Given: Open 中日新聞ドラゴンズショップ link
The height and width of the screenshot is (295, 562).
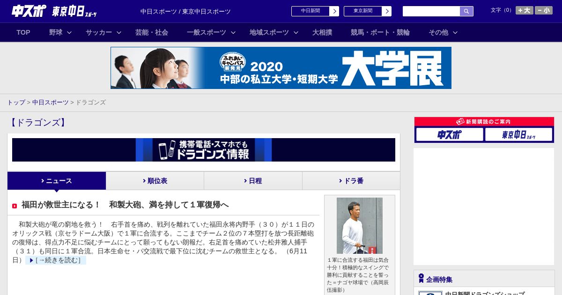Looking at the screenshot, I should 485,293.
